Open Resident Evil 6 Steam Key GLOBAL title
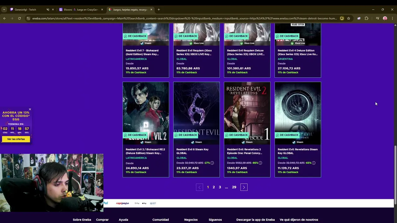 coord(192,151)
